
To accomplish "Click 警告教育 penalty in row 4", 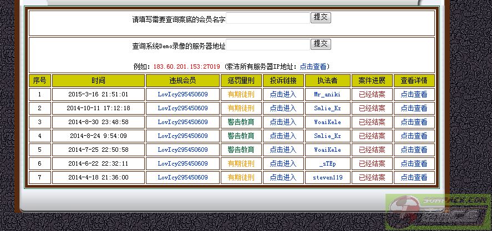I will 241,136.
